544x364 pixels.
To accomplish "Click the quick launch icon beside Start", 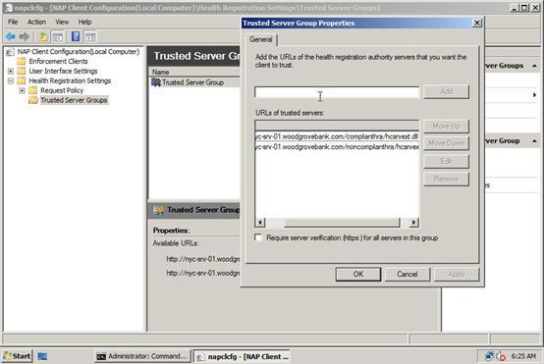I will [42, 356].
